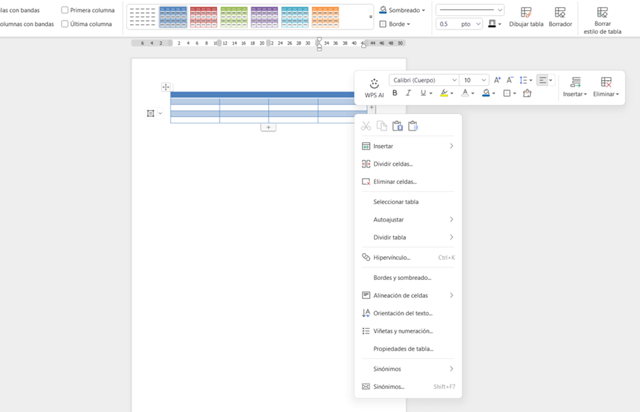The width and height of the screenshot is (640, 412).
Task: Click the Eliminar button in floating toolbar
Action: [x=606, y=87]
